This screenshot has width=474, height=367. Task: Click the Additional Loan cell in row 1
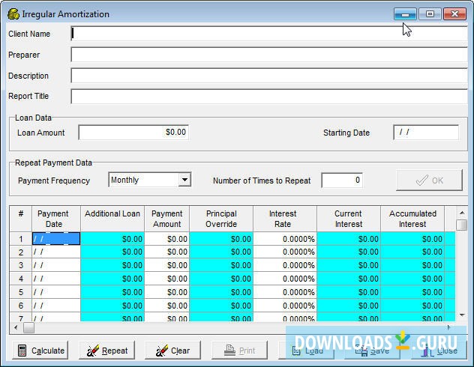[x=112, y=239]
